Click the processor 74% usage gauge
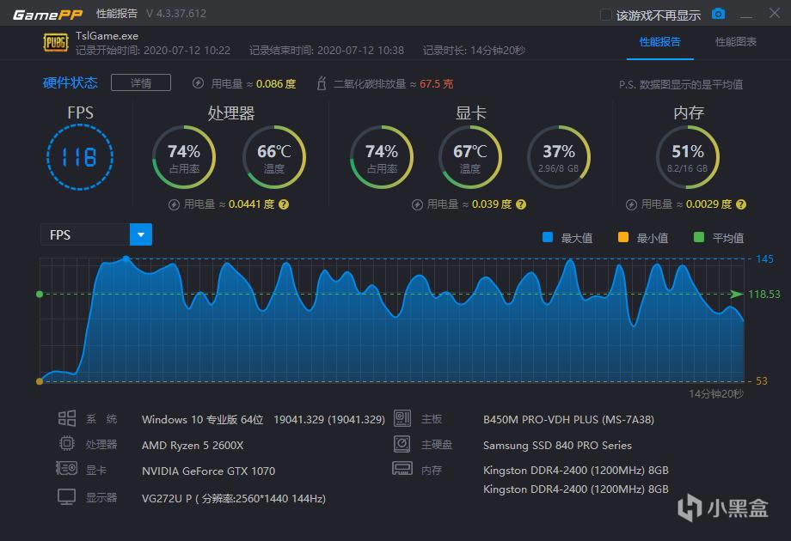This screenshot has height=541, width=791. tap(184, 157)
